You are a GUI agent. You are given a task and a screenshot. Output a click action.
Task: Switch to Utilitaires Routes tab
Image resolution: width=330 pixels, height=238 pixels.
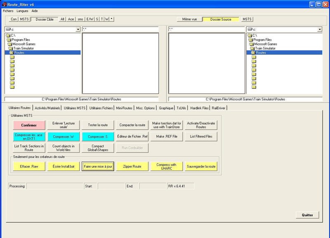tap(19, 108)
